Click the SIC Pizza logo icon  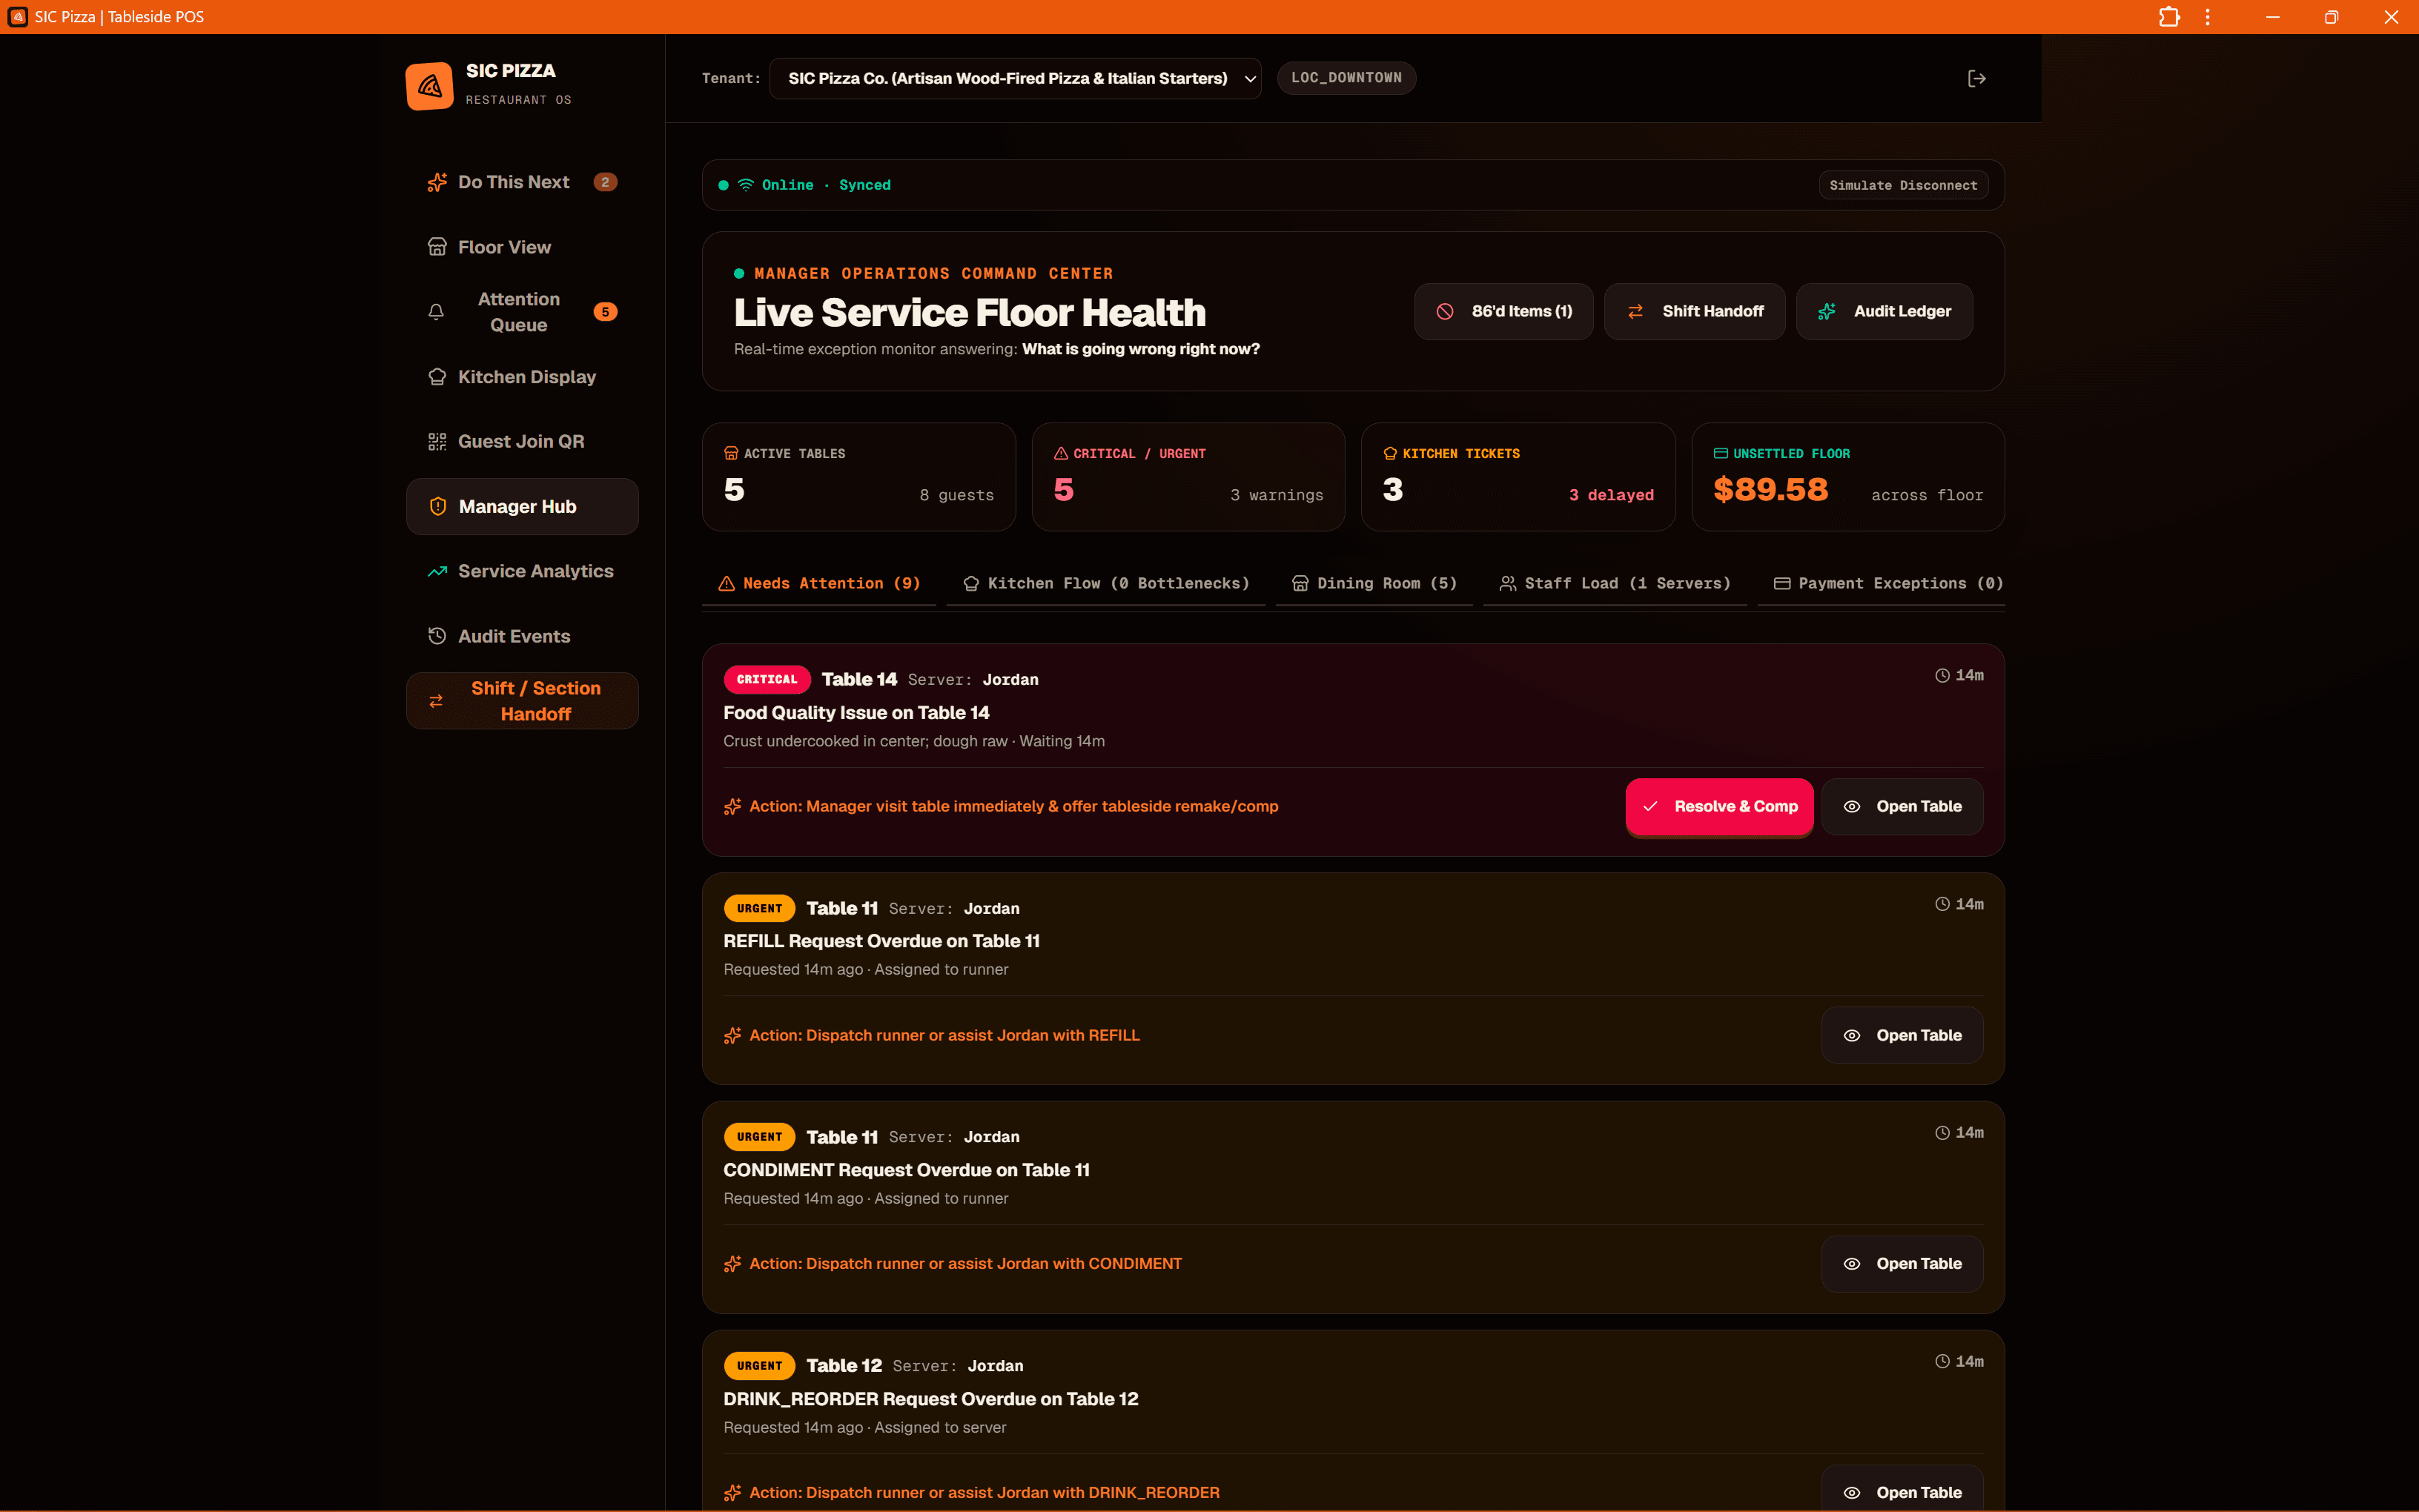click(x=429, y=85)
